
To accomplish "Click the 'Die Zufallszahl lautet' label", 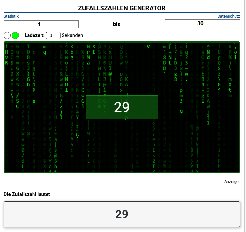I will (x=27, y=194).
